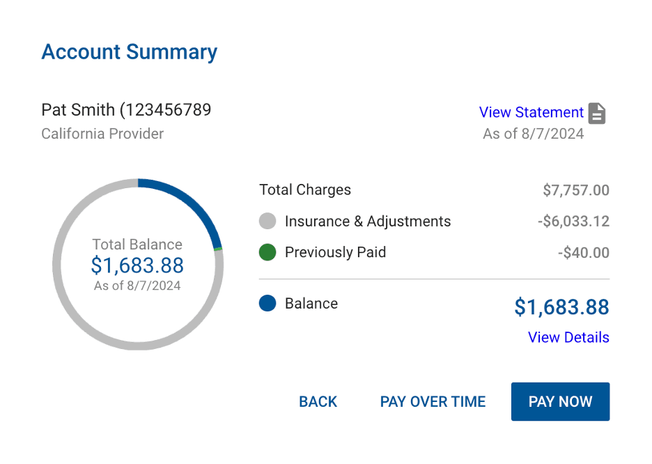The height and width of the screenshot is (464, 652).
Task: Click the green Previously Paid dot
Action: point(267,252)
